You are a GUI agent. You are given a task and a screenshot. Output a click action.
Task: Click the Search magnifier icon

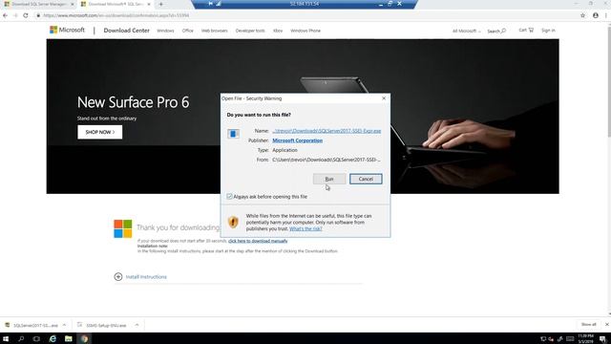click(x=503, y=31)
